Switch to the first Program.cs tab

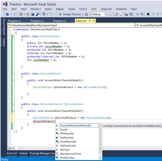click(14, 21)
